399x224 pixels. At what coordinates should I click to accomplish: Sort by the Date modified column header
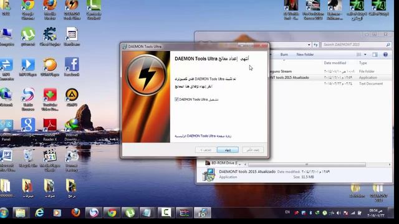click(335, 63)
